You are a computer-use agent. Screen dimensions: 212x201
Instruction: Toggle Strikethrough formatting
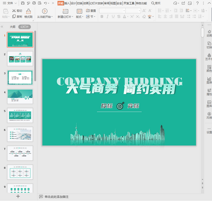tap(119, 16)
